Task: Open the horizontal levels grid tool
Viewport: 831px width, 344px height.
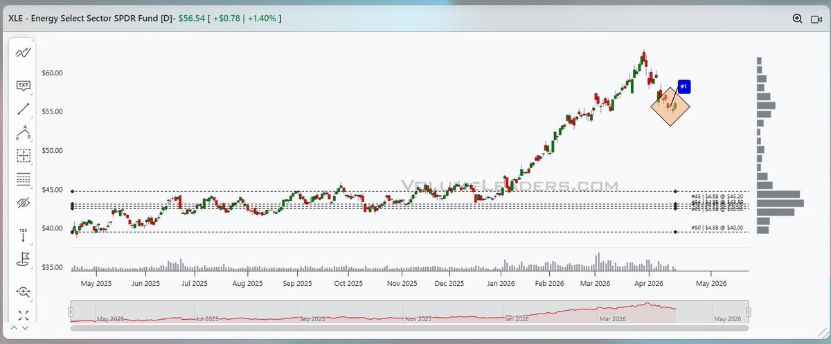Action: tap(24, 179)
